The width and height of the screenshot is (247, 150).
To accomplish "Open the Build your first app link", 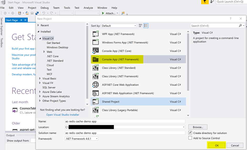I will 24,49.
